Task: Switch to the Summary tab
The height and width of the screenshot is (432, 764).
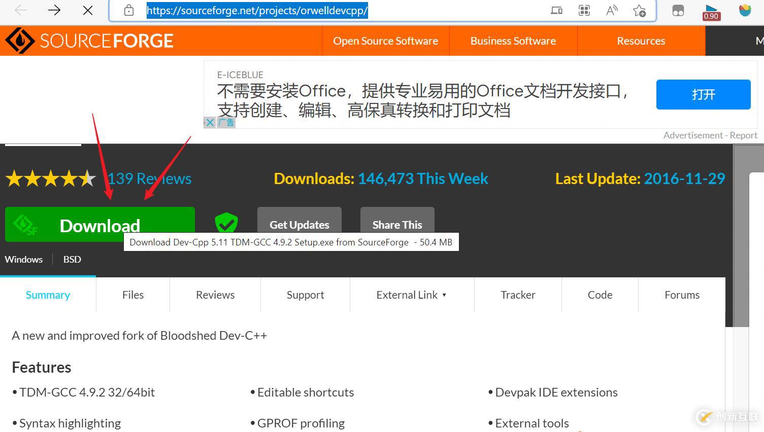Action: (x=48, y=295)
